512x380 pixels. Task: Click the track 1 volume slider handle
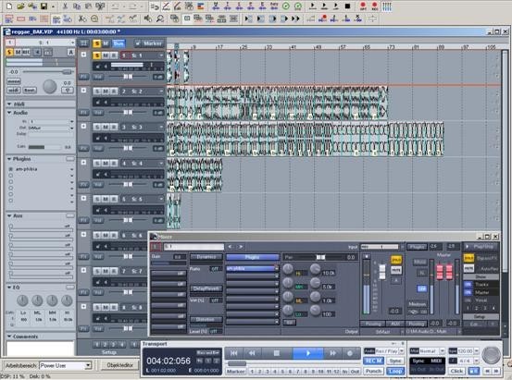[128, 77]
